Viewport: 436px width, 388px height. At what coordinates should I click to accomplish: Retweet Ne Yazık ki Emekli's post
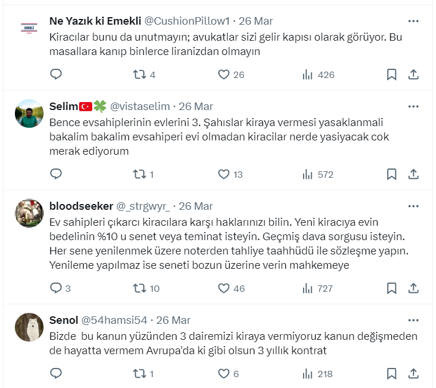click(x=139, y=75)
